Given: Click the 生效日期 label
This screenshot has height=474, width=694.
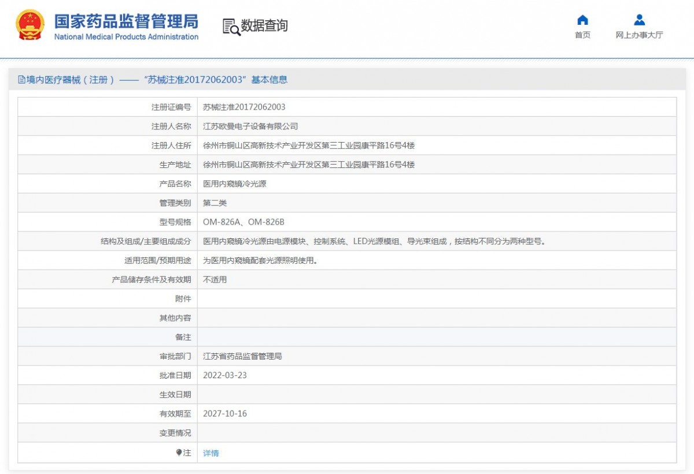Looking at the screenshot, I should (x=175, y=394).
